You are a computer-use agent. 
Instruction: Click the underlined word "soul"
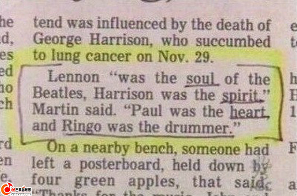point(202,78)
